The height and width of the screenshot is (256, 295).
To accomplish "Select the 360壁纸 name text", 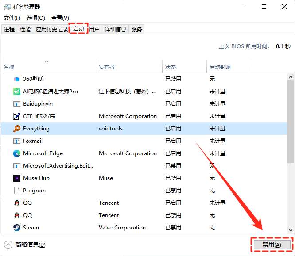I will [33, 79].
